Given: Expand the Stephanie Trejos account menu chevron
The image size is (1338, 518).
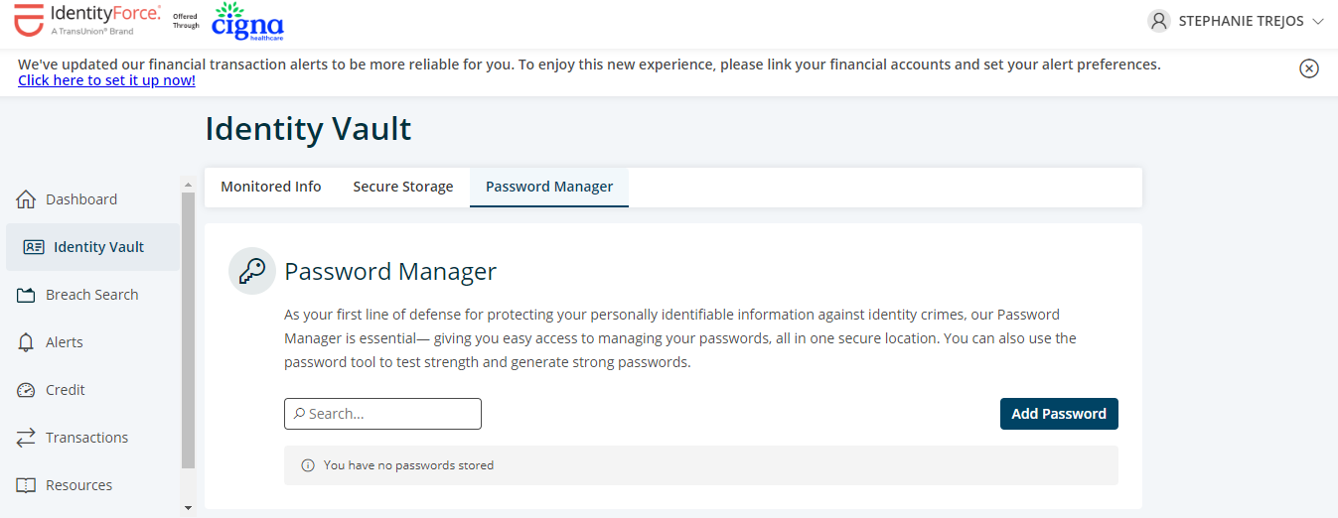Looking at the screenshot, I should (x=1318, y=21).
